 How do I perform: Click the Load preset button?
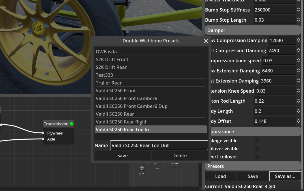221,176
